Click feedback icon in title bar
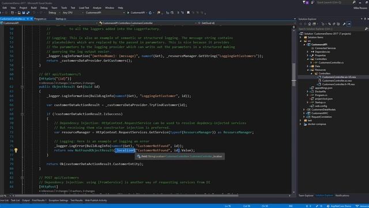Viewport: 369px width, 208px height. point(312,2)
